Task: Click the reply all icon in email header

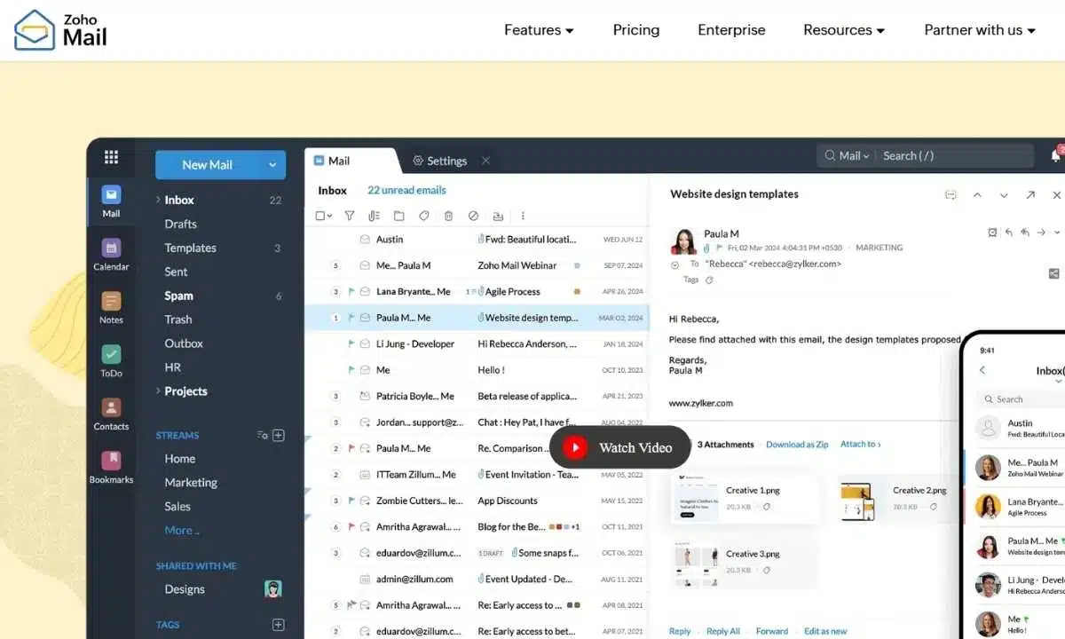Action: click(1025, 233)
